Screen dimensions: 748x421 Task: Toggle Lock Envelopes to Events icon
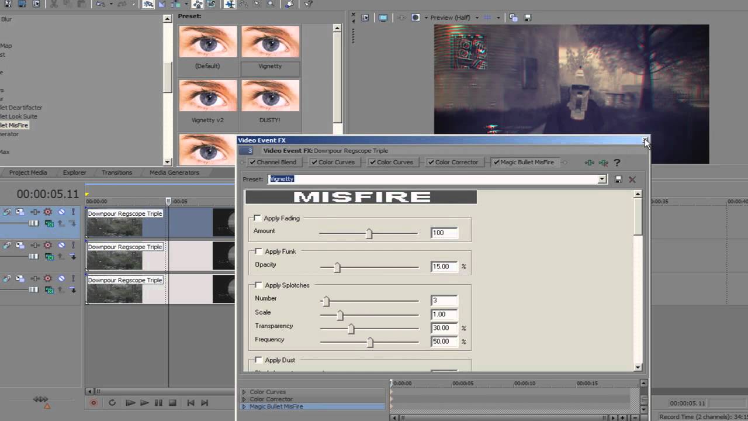click(199, 4)
